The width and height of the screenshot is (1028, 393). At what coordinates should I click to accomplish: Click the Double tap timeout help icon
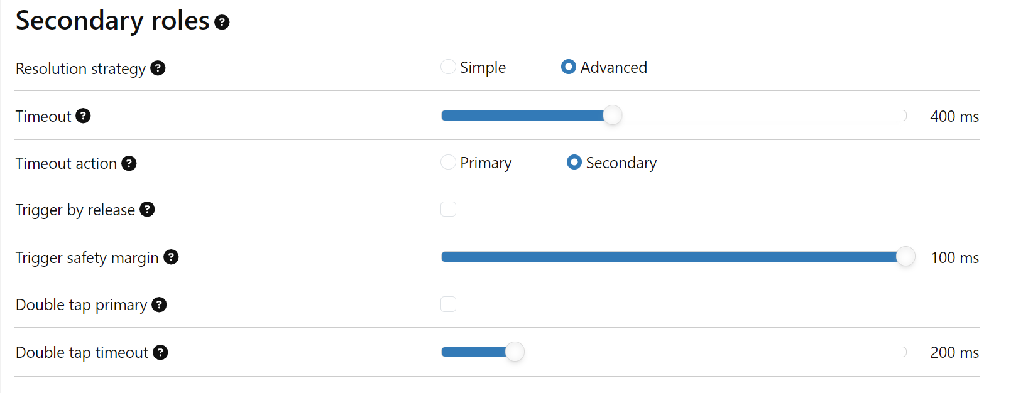point(161,352)
